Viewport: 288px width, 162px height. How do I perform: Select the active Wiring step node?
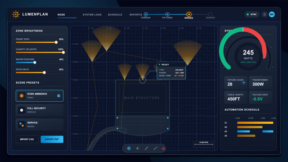pyautogui.click(x=189, y=14)
